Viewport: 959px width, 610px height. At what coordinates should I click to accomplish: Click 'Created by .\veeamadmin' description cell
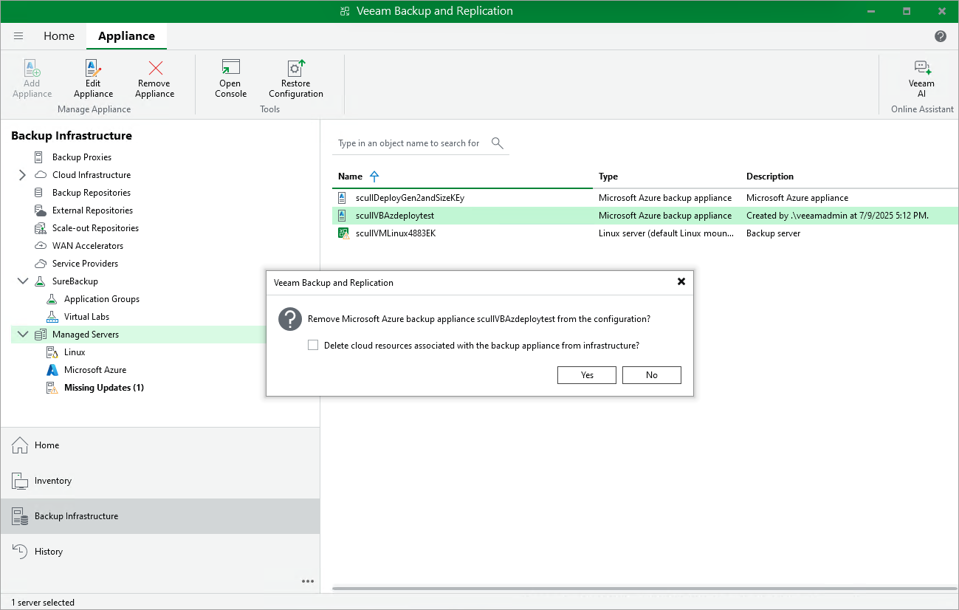pyautogui.click(x=837, y=216)
